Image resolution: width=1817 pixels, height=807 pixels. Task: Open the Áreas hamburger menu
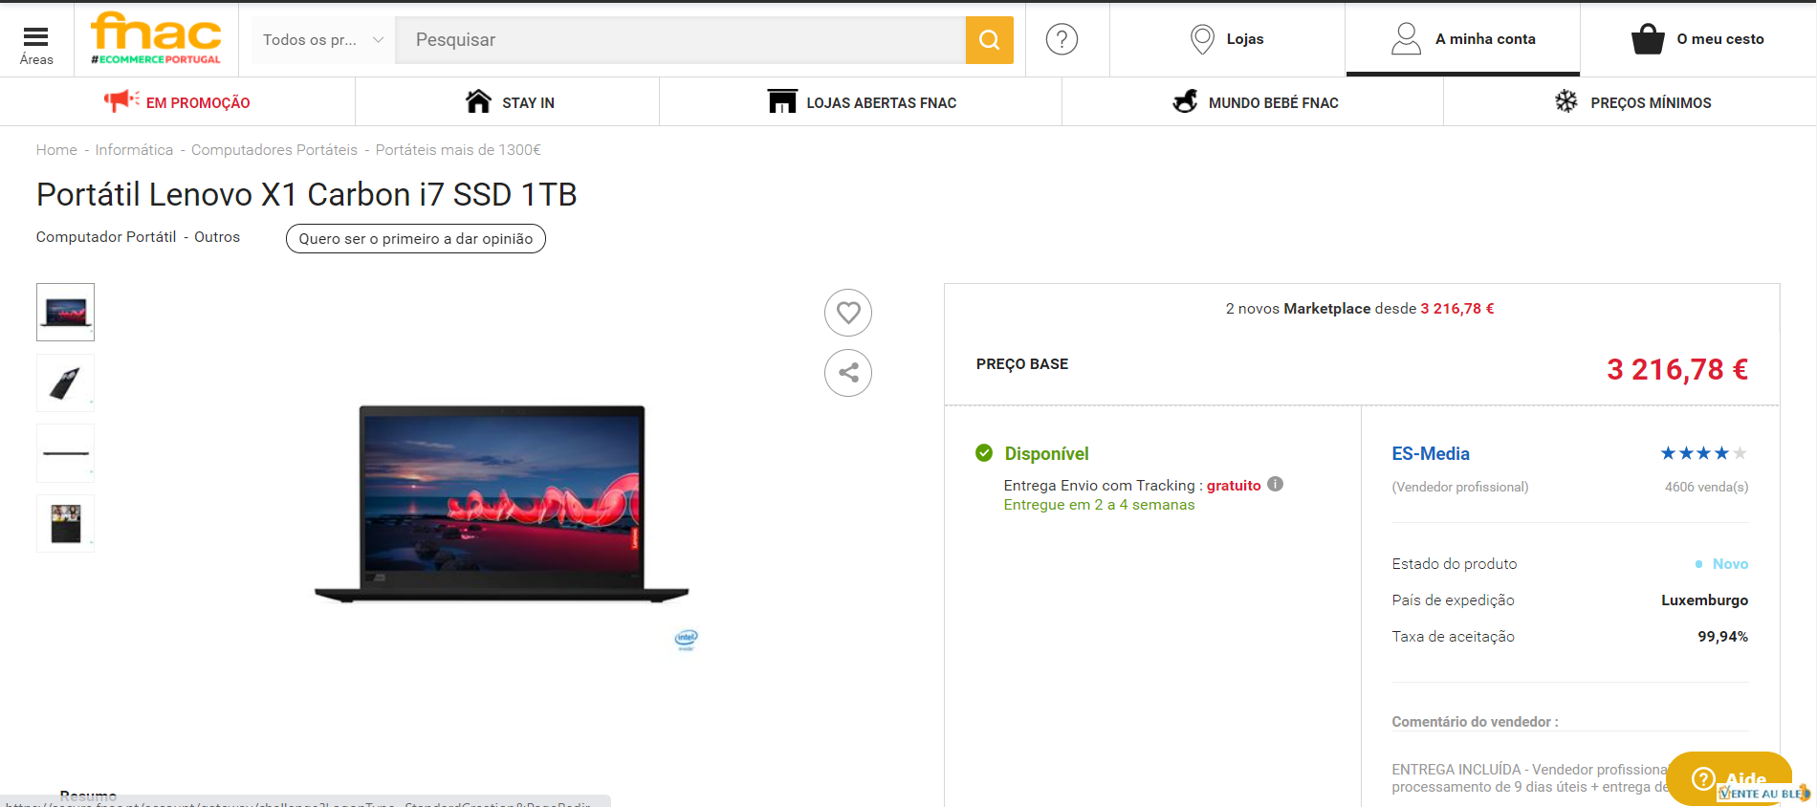36,44
